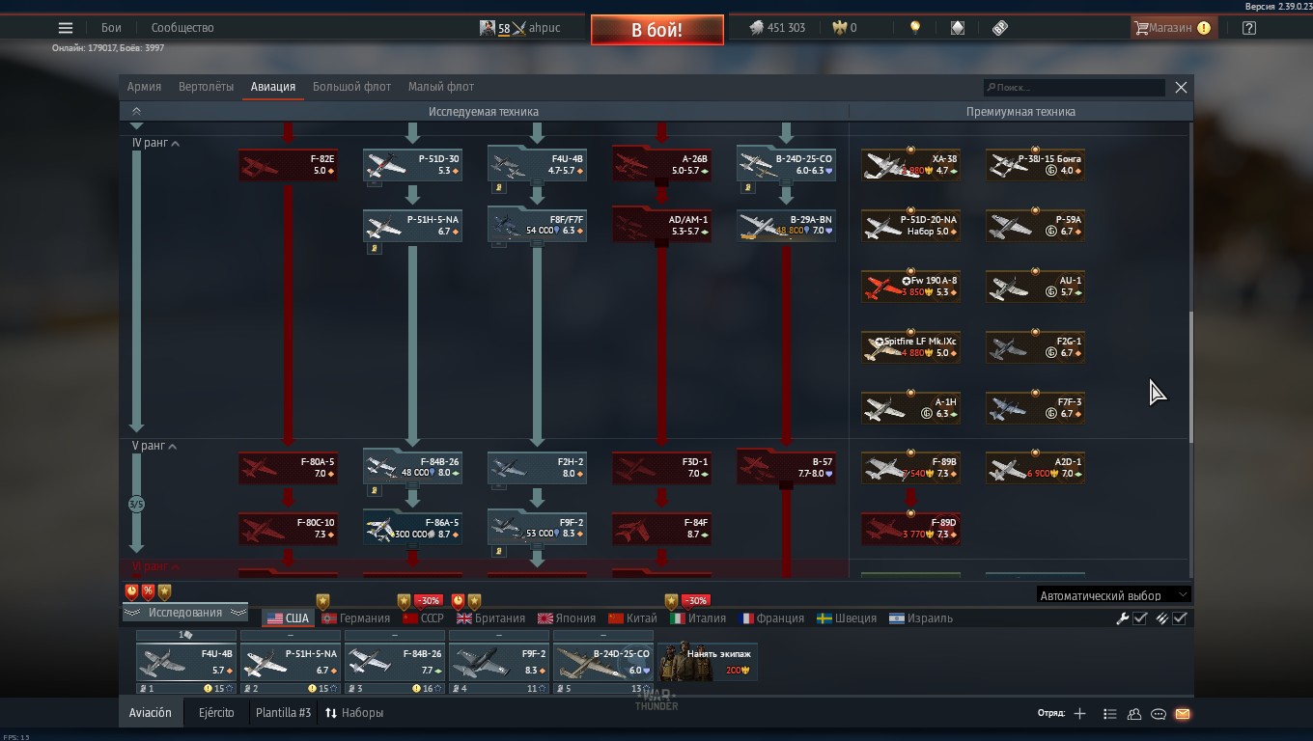
Task: Select the P-51D-30 aircraft card
Action: (412, 165)
